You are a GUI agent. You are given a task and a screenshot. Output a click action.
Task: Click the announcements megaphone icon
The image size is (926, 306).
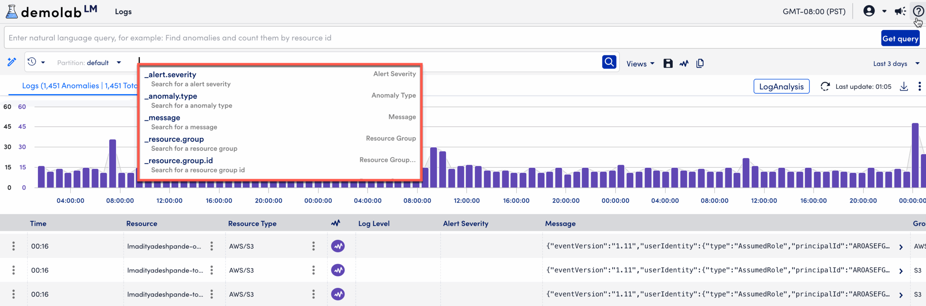point(900,11)
